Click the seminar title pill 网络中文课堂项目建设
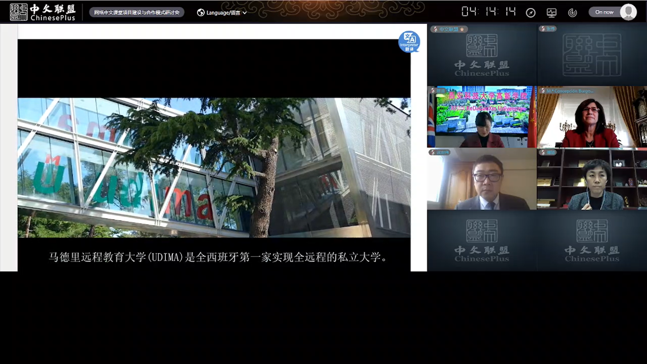 point(136,13)
